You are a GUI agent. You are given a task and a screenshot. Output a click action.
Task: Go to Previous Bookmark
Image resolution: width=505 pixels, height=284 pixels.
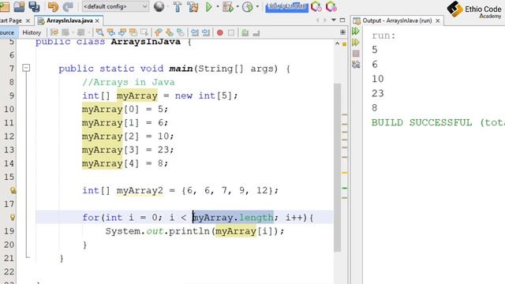(x=158, y=32)
